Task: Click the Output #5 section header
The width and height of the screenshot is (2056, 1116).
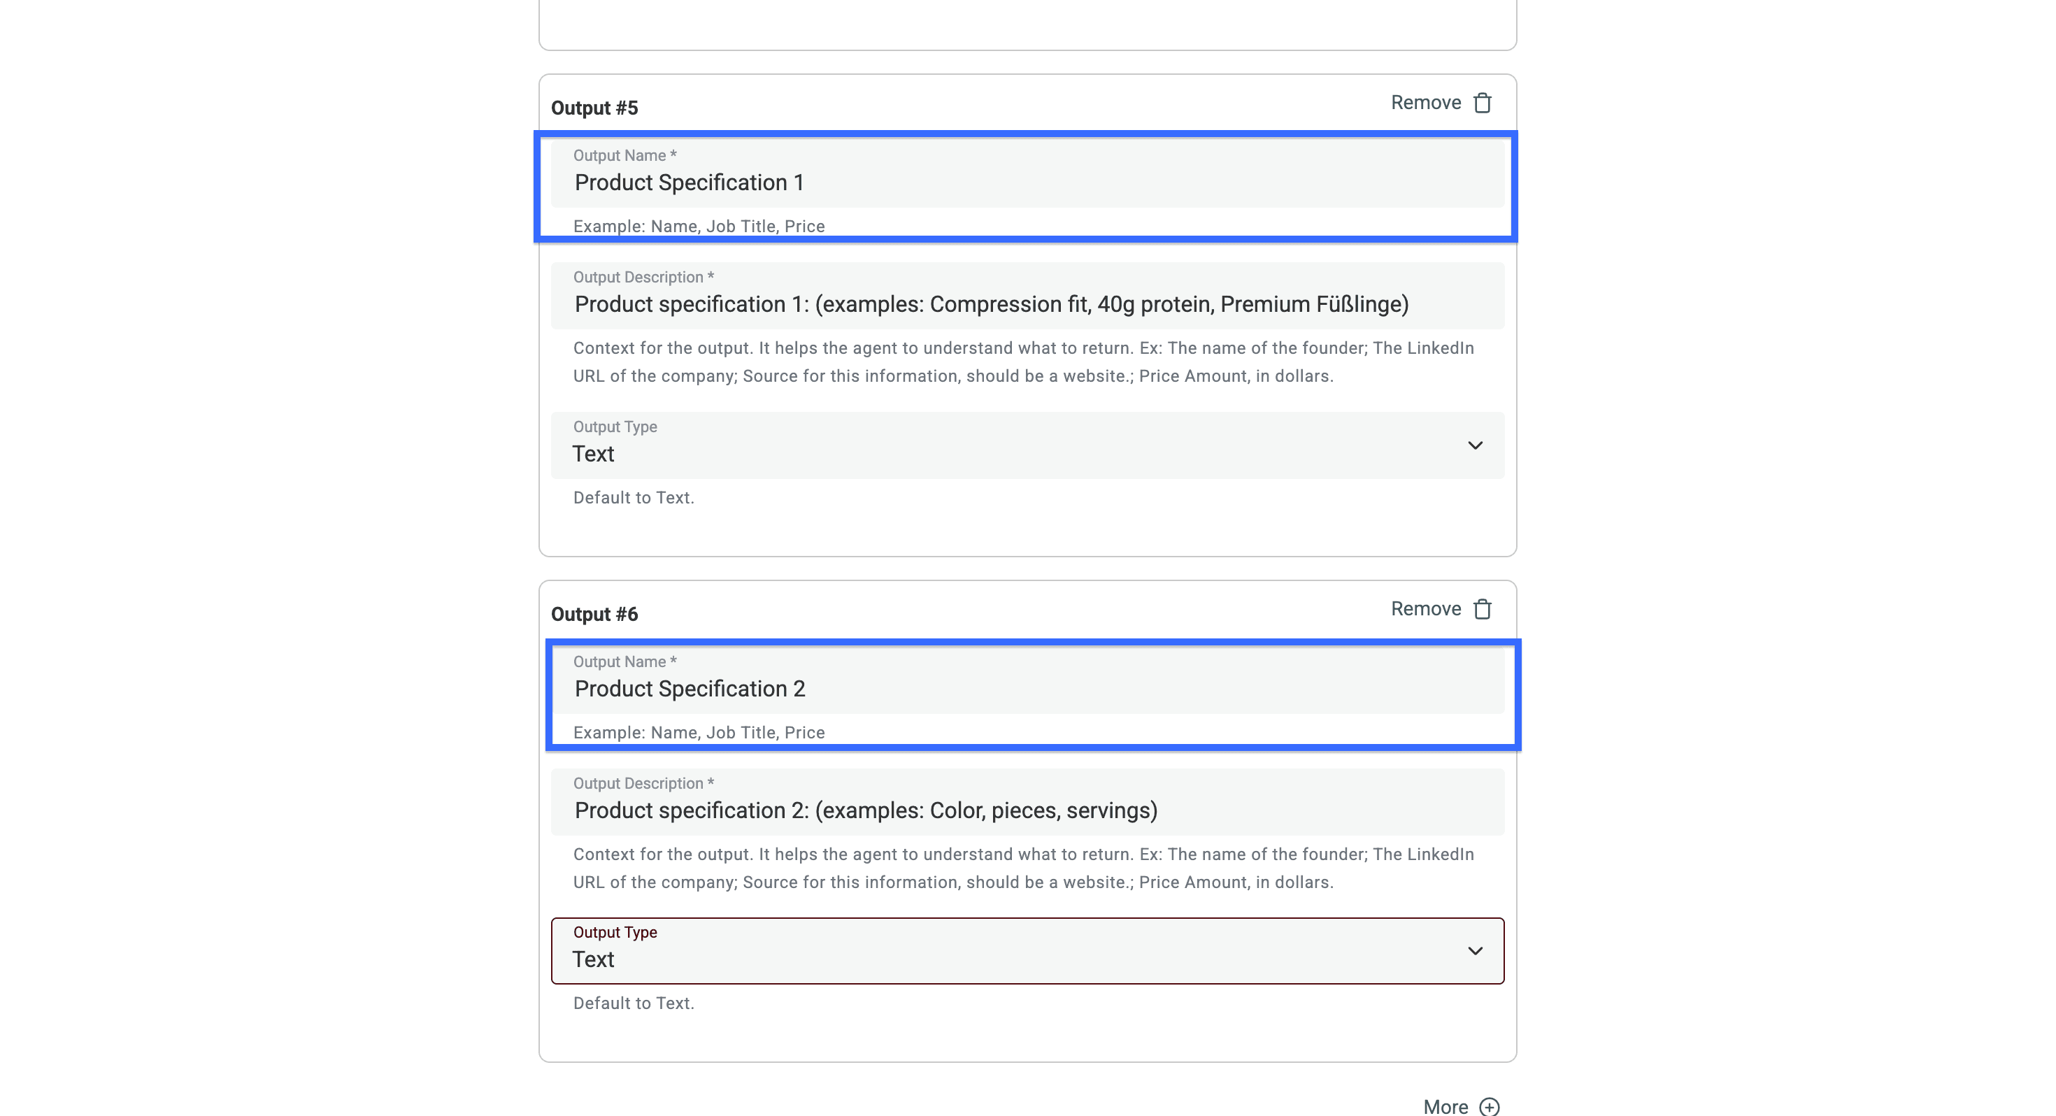Action: click(x=594, y=108)
